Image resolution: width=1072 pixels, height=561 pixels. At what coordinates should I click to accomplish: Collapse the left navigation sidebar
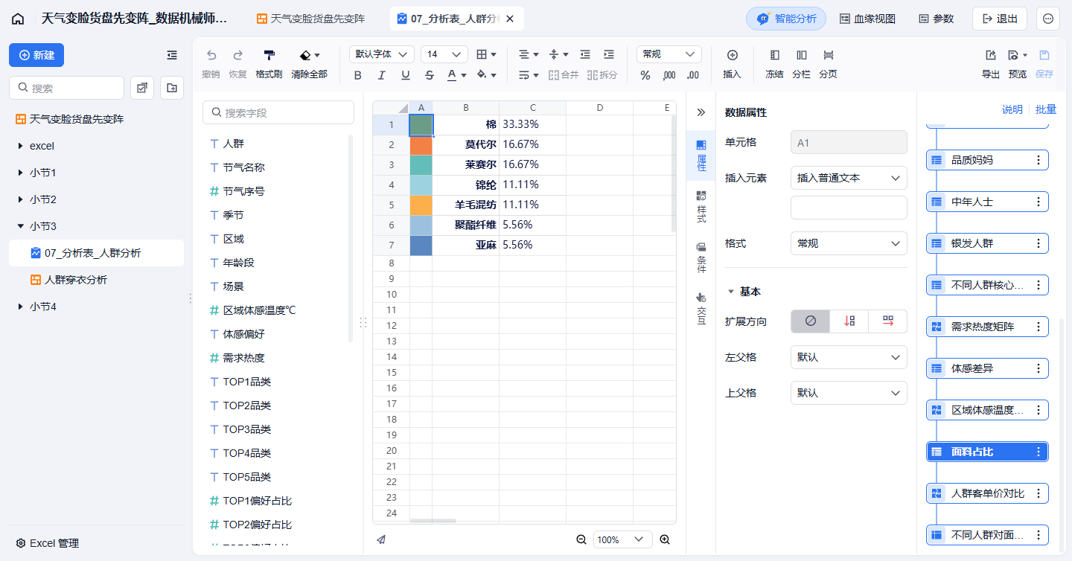click(172, 55)
